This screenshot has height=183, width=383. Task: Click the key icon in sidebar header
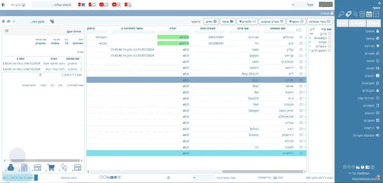pos(341,14)
